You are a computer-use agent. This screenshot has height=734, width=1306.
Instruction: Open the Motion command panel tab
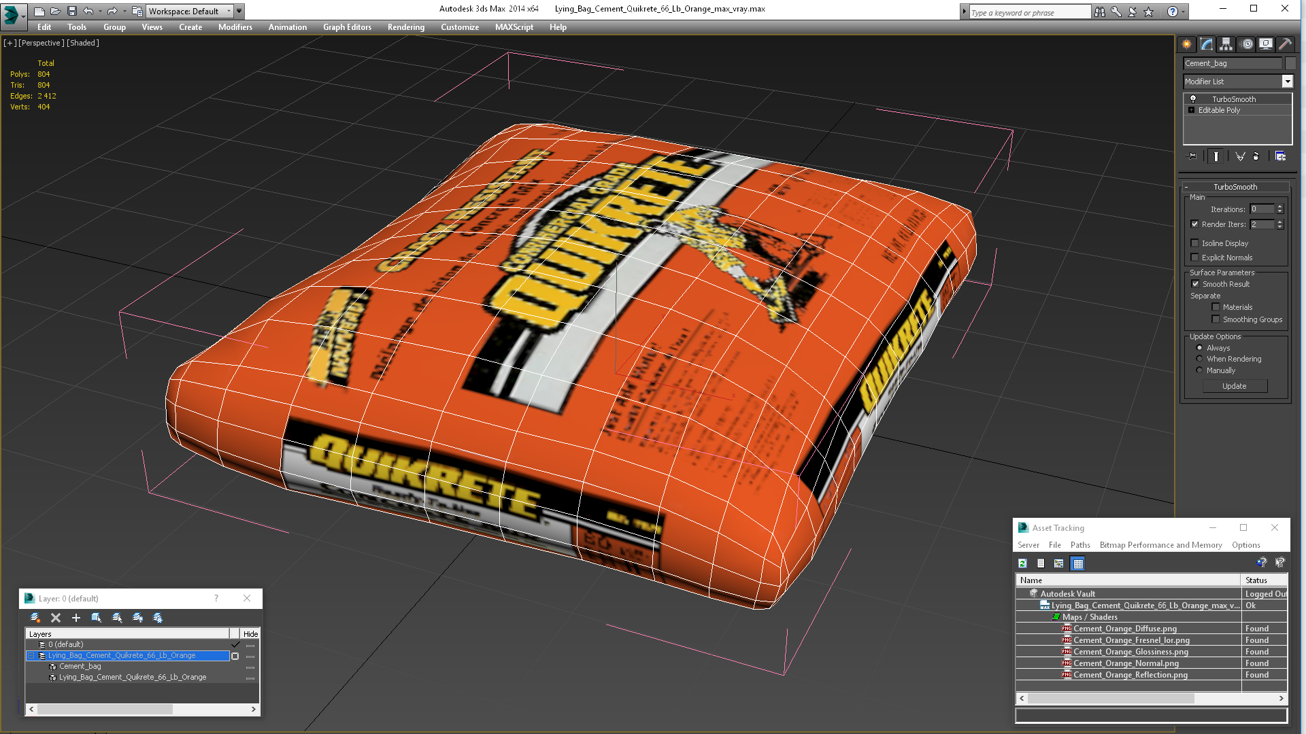(x=1246, y=44)
